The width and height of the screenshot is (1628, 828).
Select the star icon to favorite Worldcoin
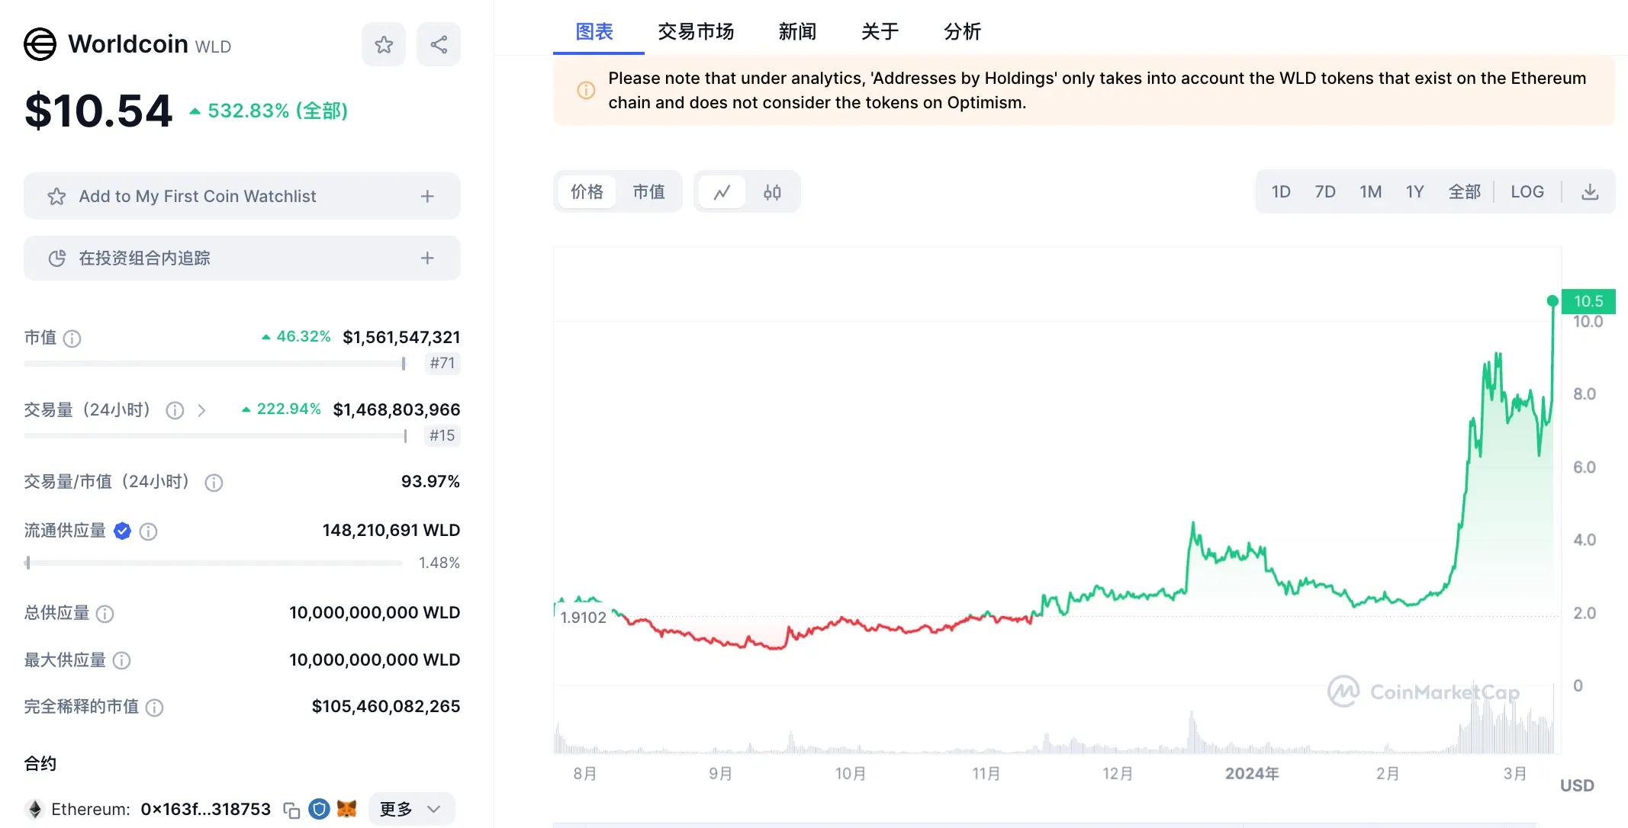click(383, 43)
